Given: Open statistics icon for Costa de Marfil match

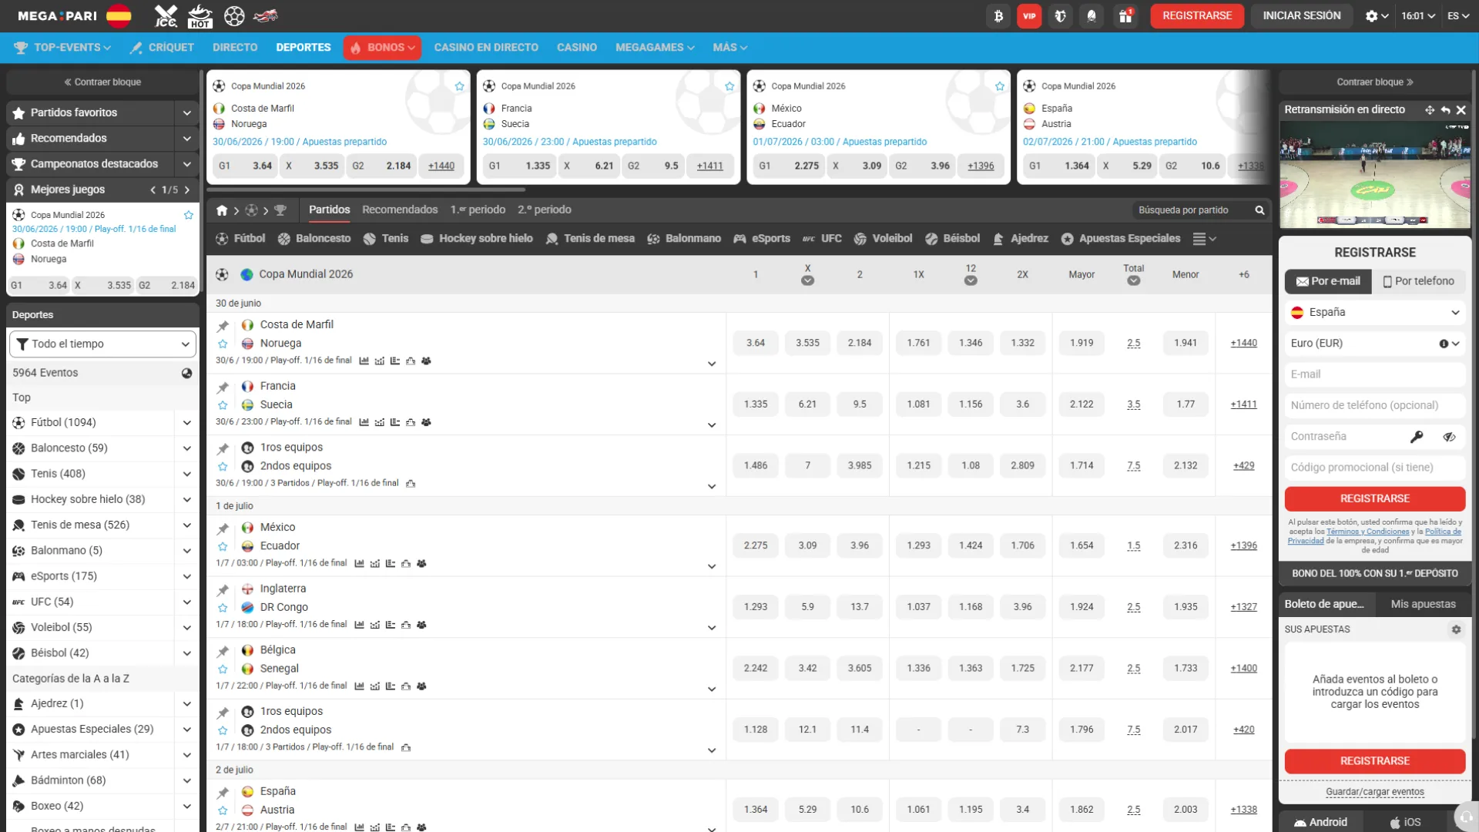Looking at the screenshot, I should (x=364, y=361).
